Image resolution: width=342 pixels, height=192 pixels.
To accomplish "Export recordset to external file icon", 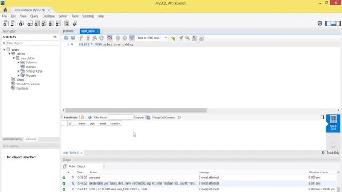I will pyautogui.click(x=148, y=117).
